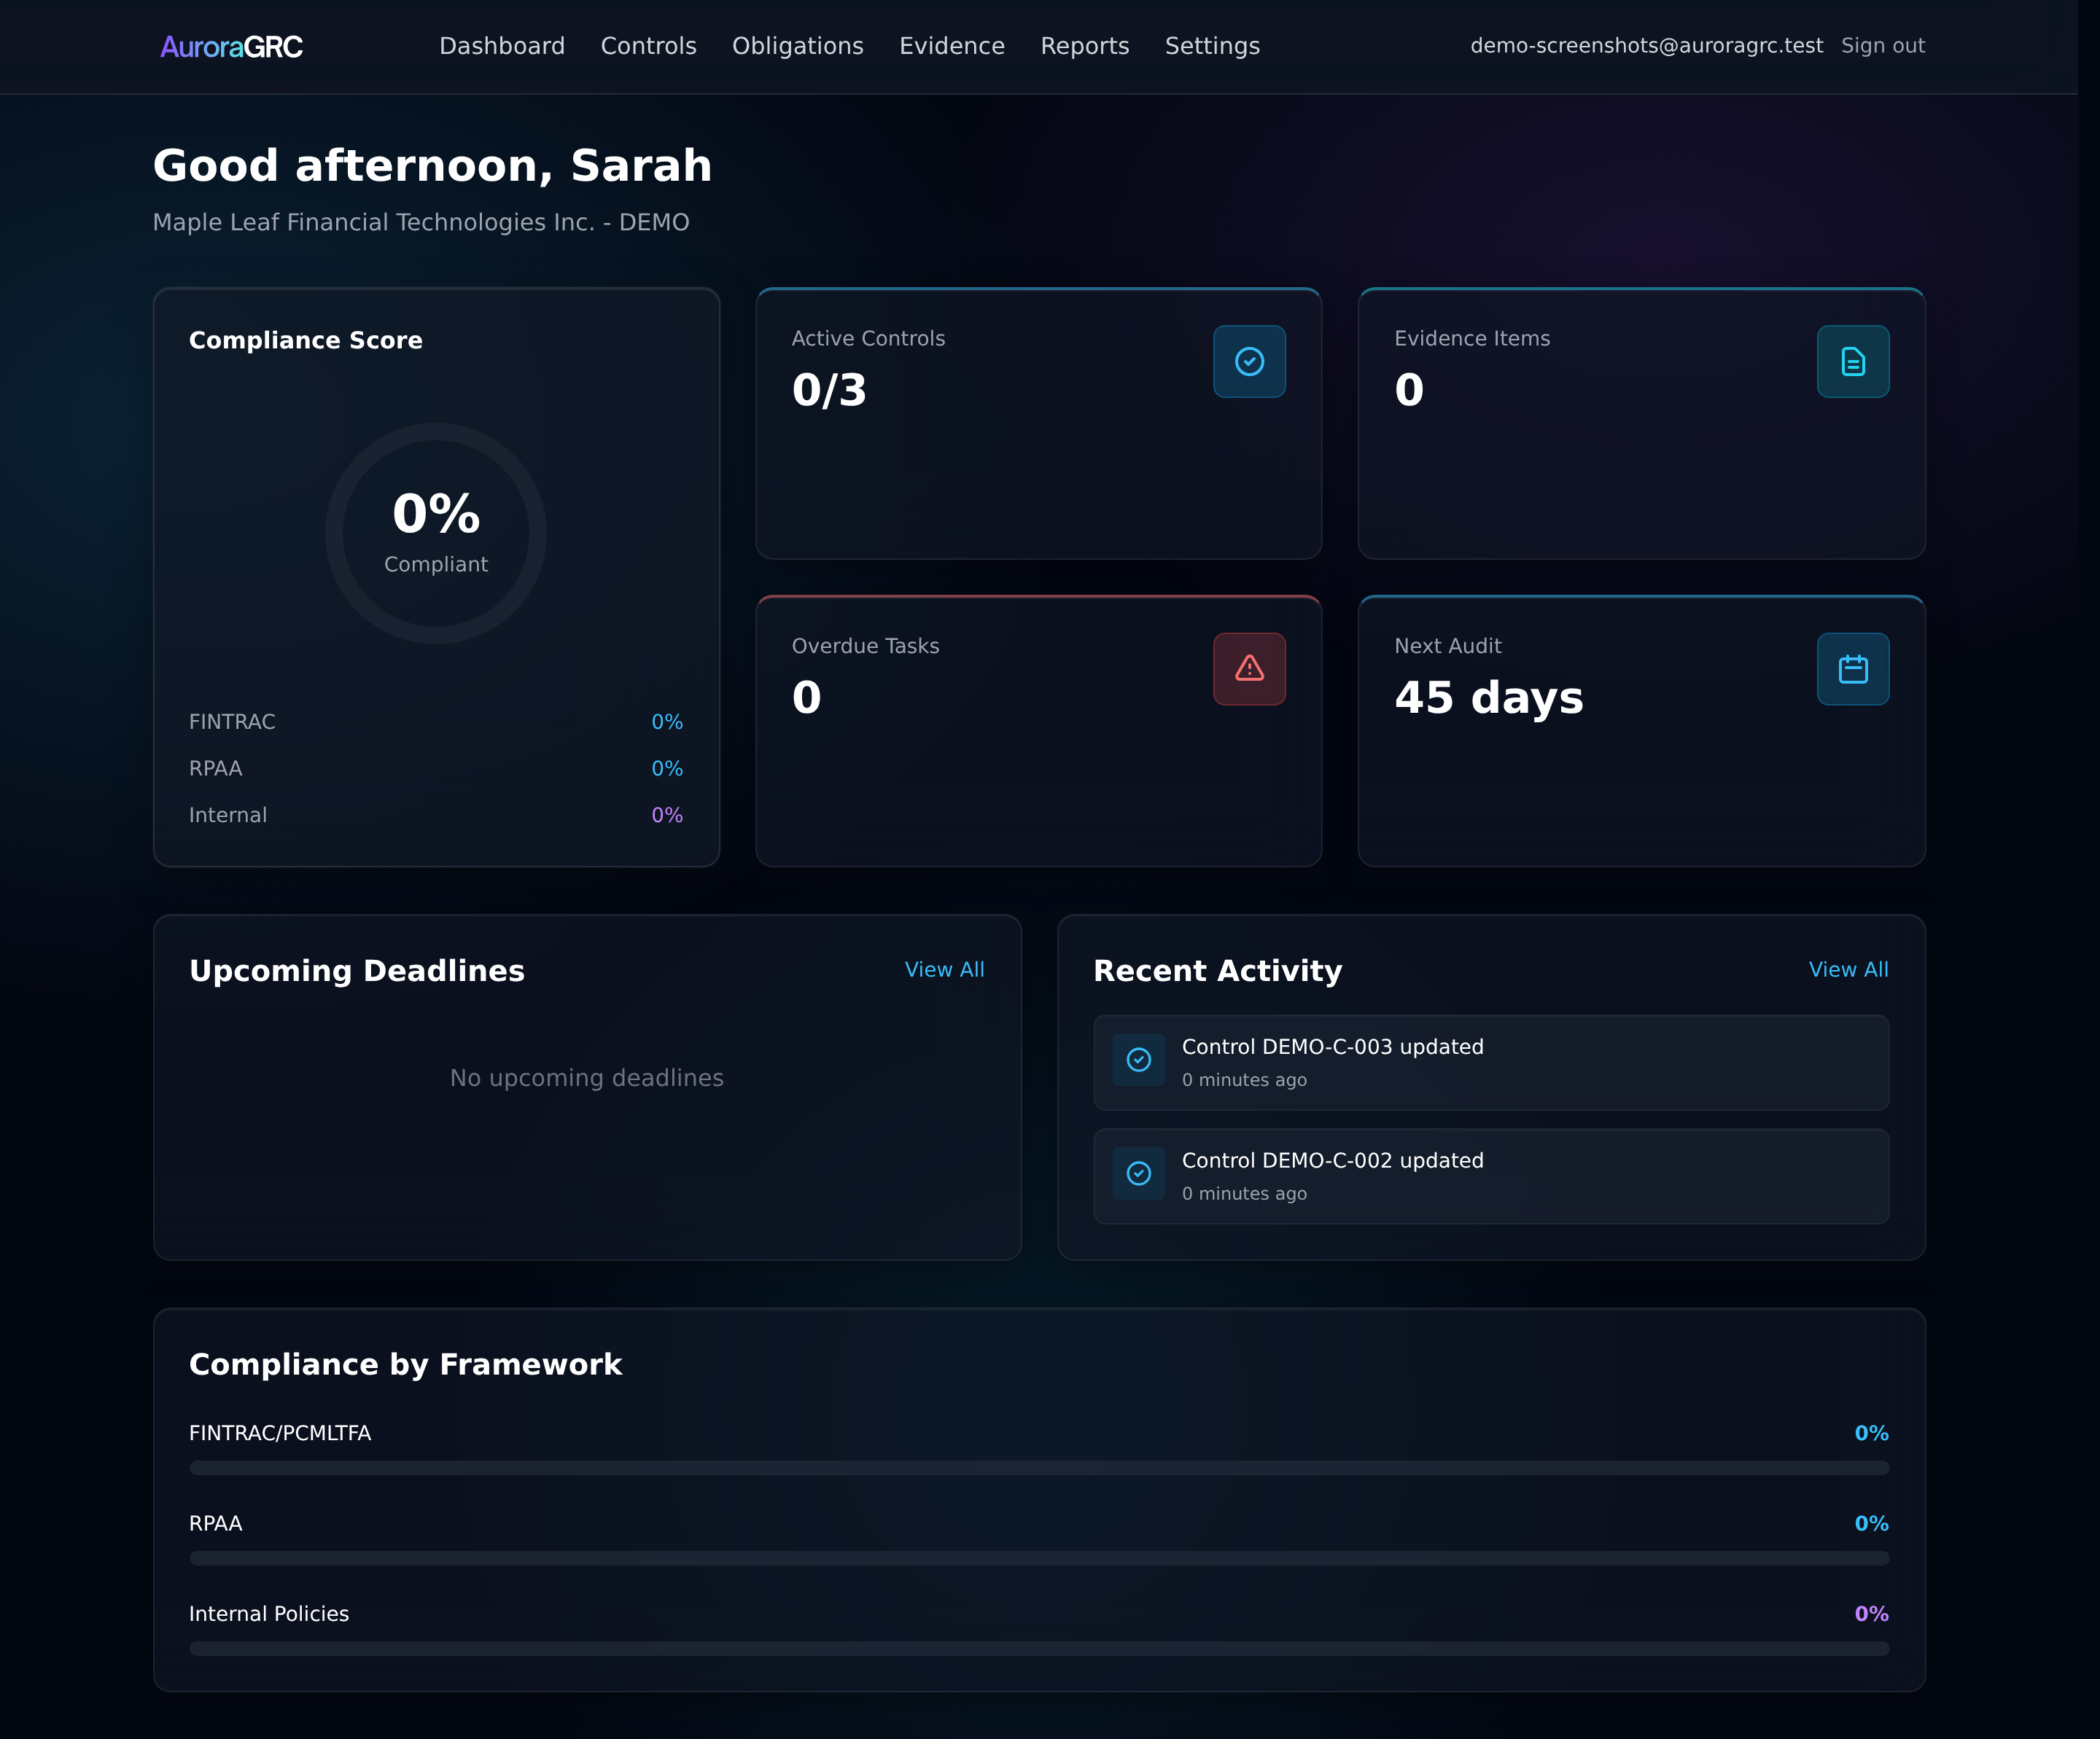Select the FINTRAC row in Compliance Score
The height and width of the screenshot is (1739, 2100).
[435, 722]
